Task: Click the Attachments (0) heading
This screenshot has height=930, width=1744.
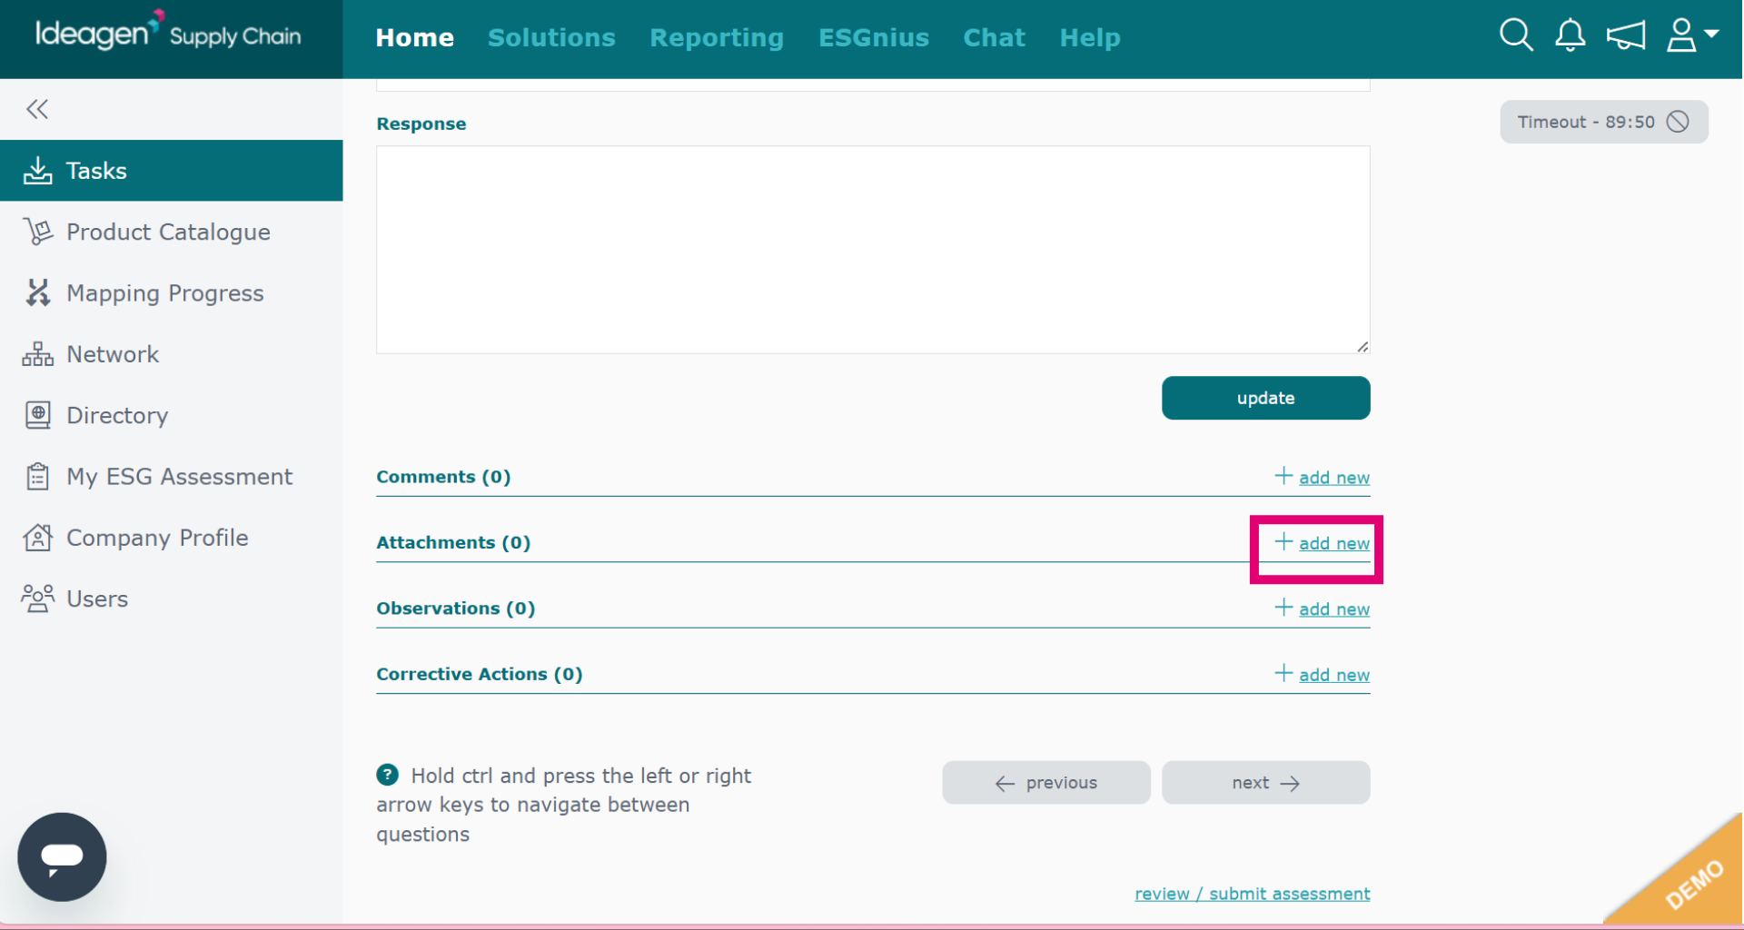Action: tap(453, 542)
